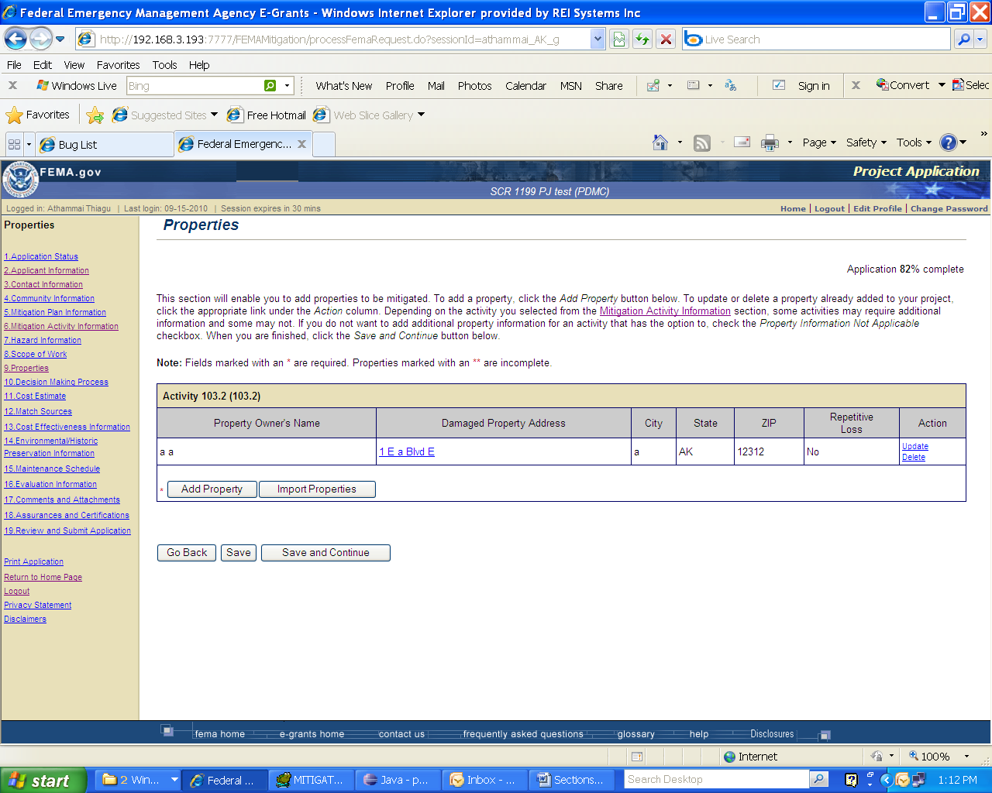Click the Home icon in command bar
This screenshot has height=793, width=992.
click(x=660, y=142)
